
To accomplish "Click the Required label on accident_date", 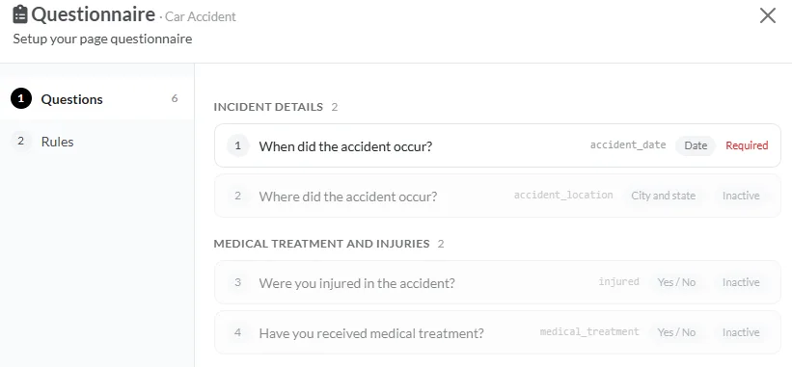I will pyautogui.click(x=747, y=145).
